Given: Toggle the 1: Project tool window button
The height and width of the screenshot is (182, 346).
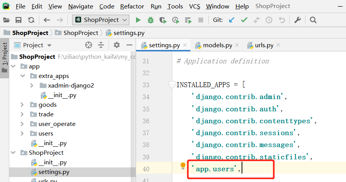Looking at the screenshot, I should [5, 58].
